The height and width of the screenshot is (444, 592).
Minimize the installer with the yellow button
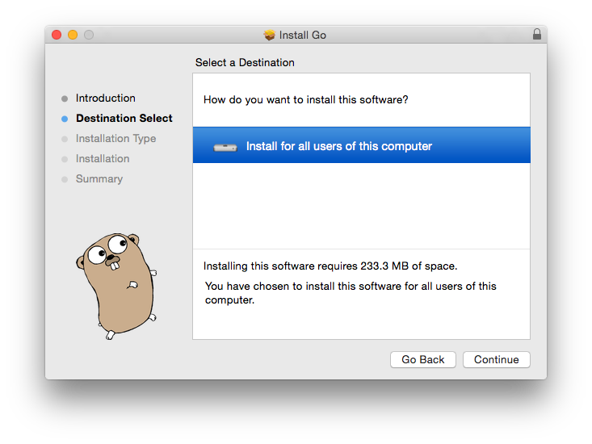coord(73,35)
